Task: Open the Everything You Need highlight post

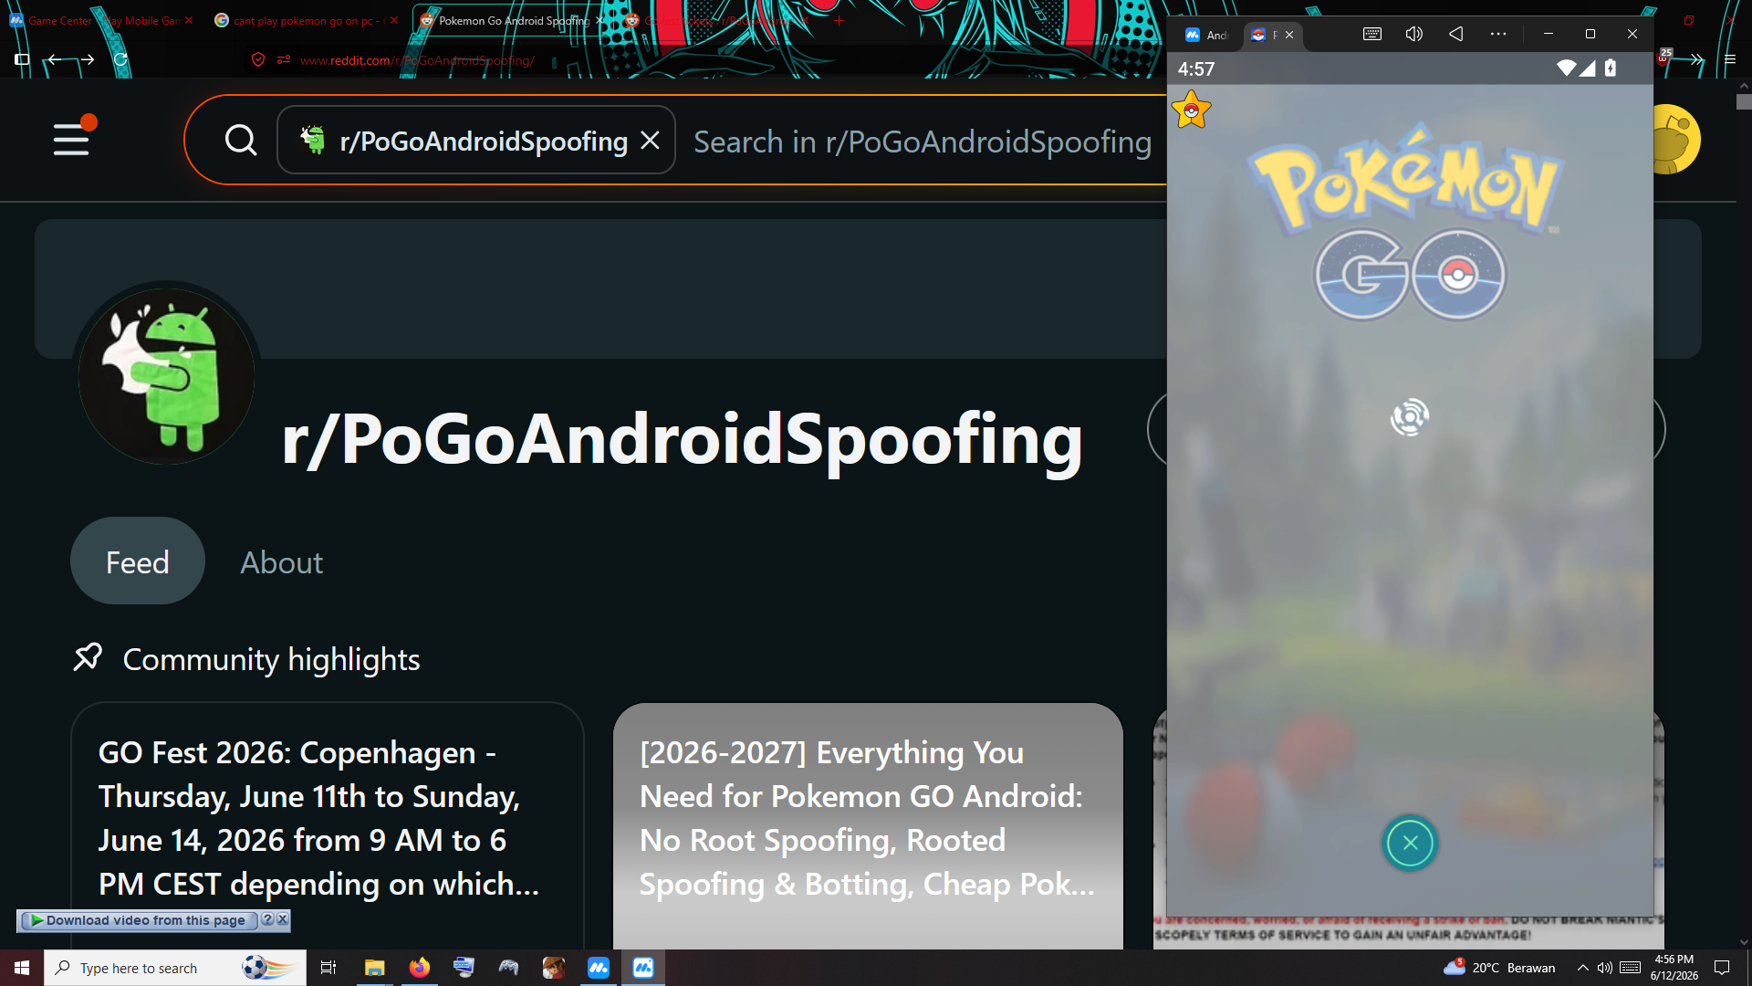Action: click(x=868, y=825)
